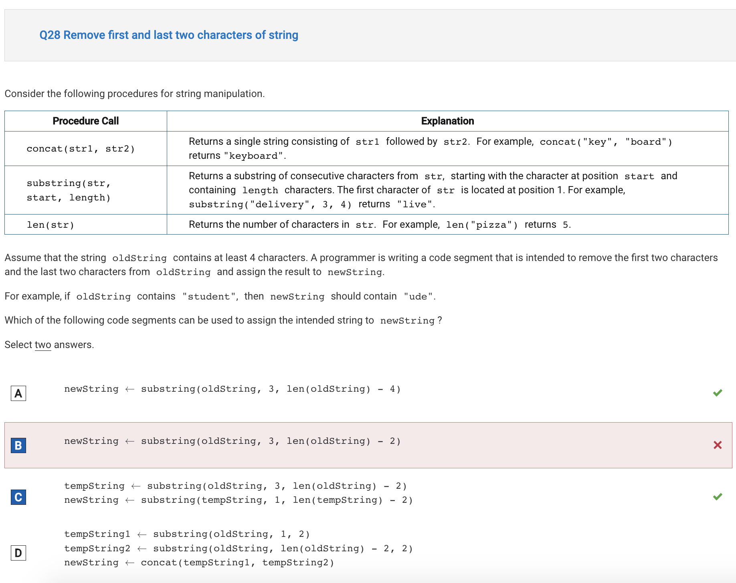Click option B code len(oldString) - 2
The image size is (736, 583).
click(x=344, y=441)
